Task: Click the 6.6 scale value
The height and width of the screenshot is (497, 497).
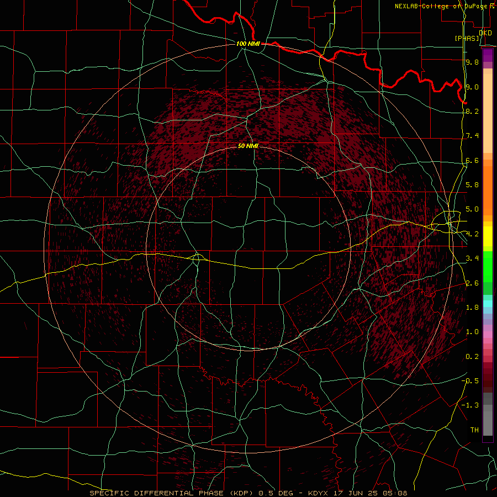Action: coord(472,160)
